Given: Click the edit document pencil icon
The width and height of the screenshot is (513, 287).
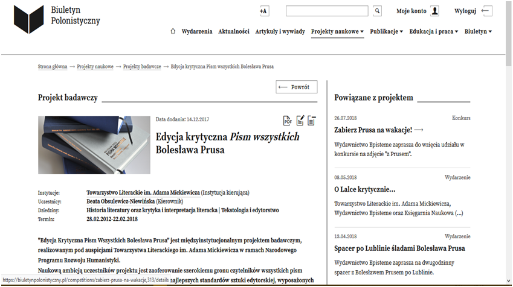Looking at the screenshot, I should (x=300, y=121).
